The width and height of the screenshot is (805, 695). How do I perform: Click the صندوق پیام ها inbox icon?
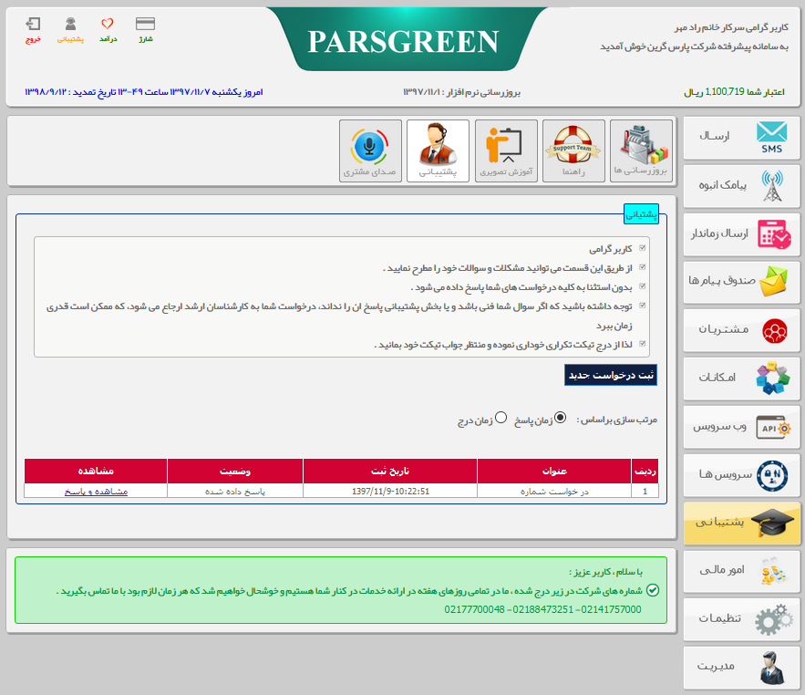(x=740, y=282)
